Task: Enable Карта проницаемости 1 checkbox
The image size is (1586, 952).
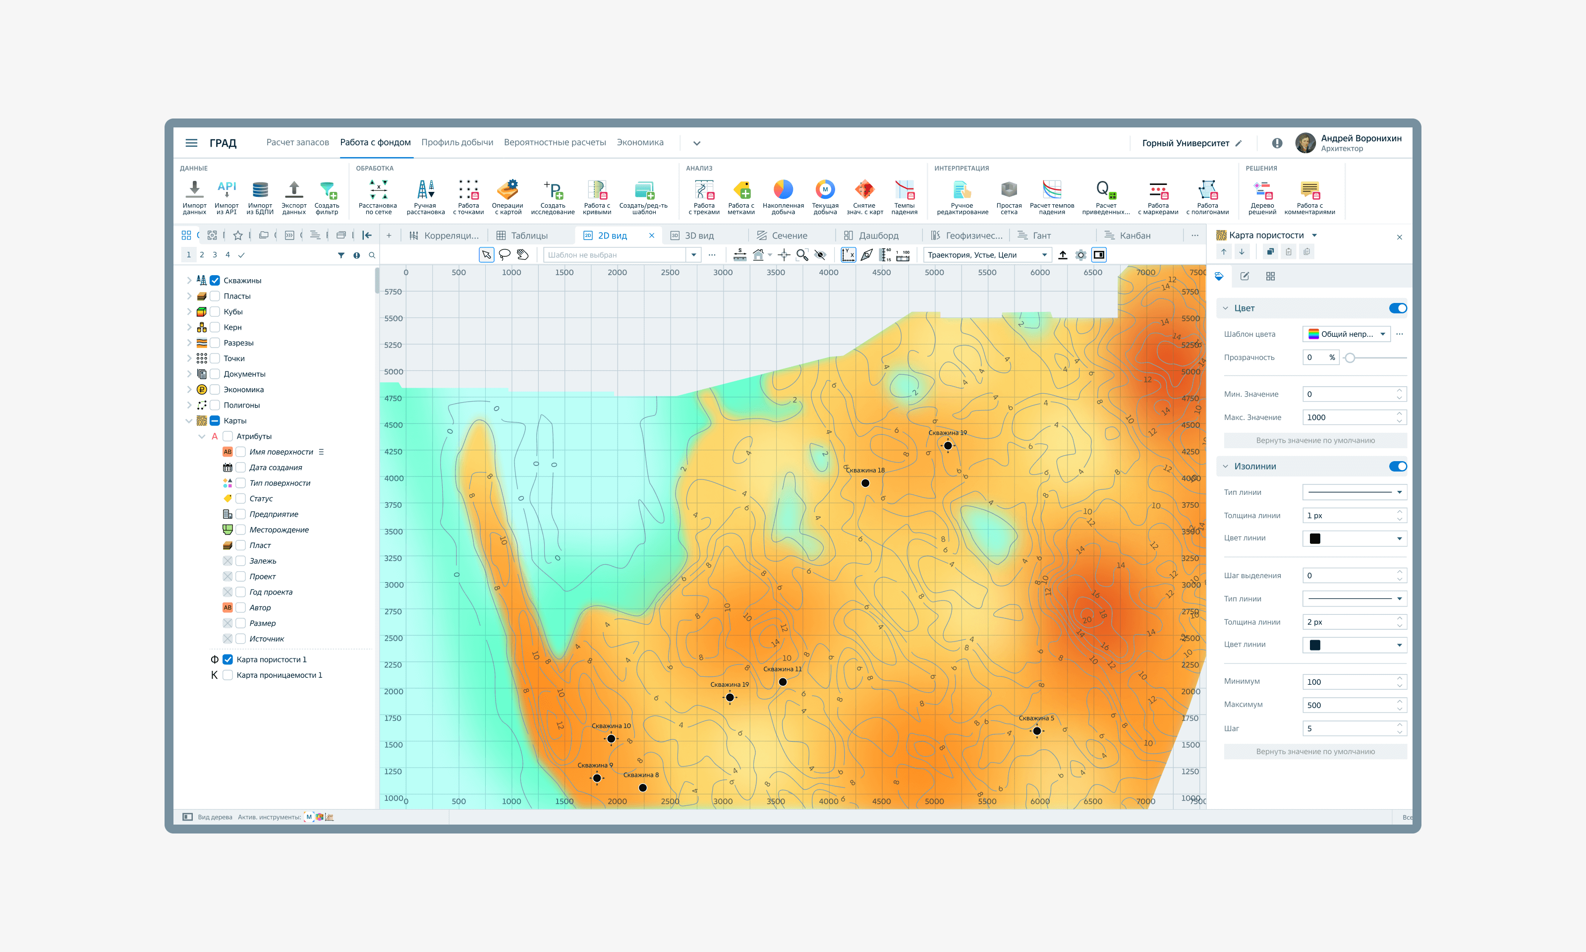Action: [x=227, y=675]
